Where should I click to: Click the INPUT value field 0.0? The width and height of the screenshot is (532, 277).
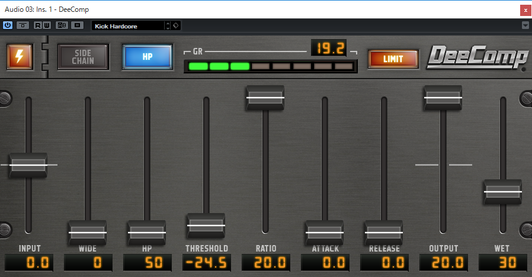coord(29,263)
